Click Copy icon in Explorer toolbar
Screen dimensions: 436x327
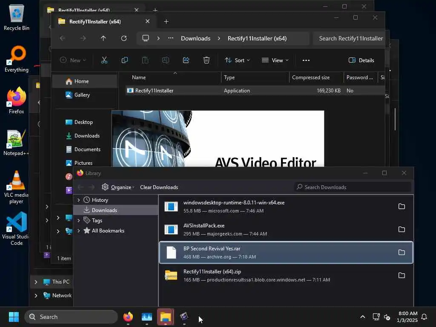coord(125,60)
